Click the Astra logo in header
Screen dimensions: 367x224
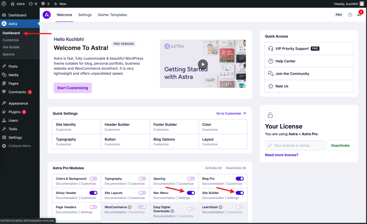pyautogui.click(x=47, y=15)
